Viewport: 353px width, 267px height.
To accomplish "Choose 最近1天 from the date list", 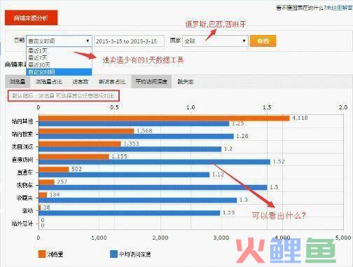I will [x=60, y=50].
